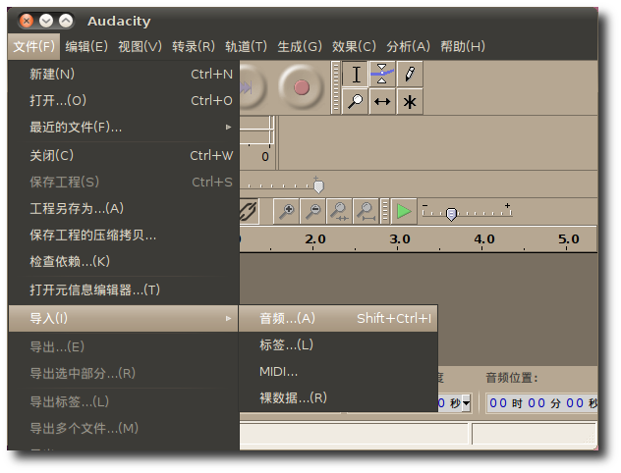
Task: Open the 文件(F) menu
Action: (33, 47)
